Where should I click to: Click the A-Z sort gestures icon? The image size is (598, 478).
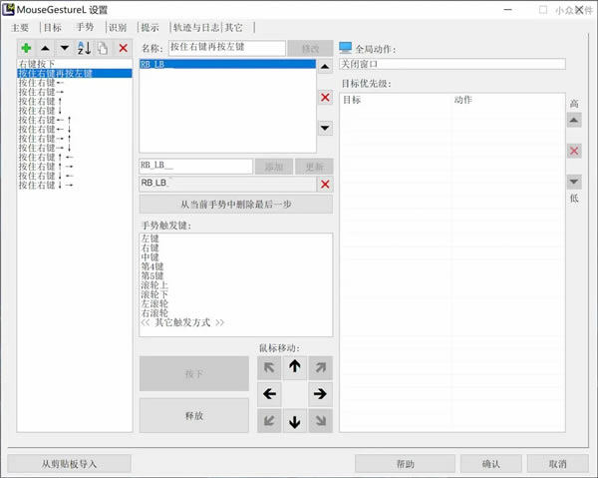coord(85,48)
